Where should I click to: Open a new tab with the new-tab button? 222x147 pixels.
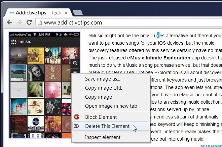77,12
